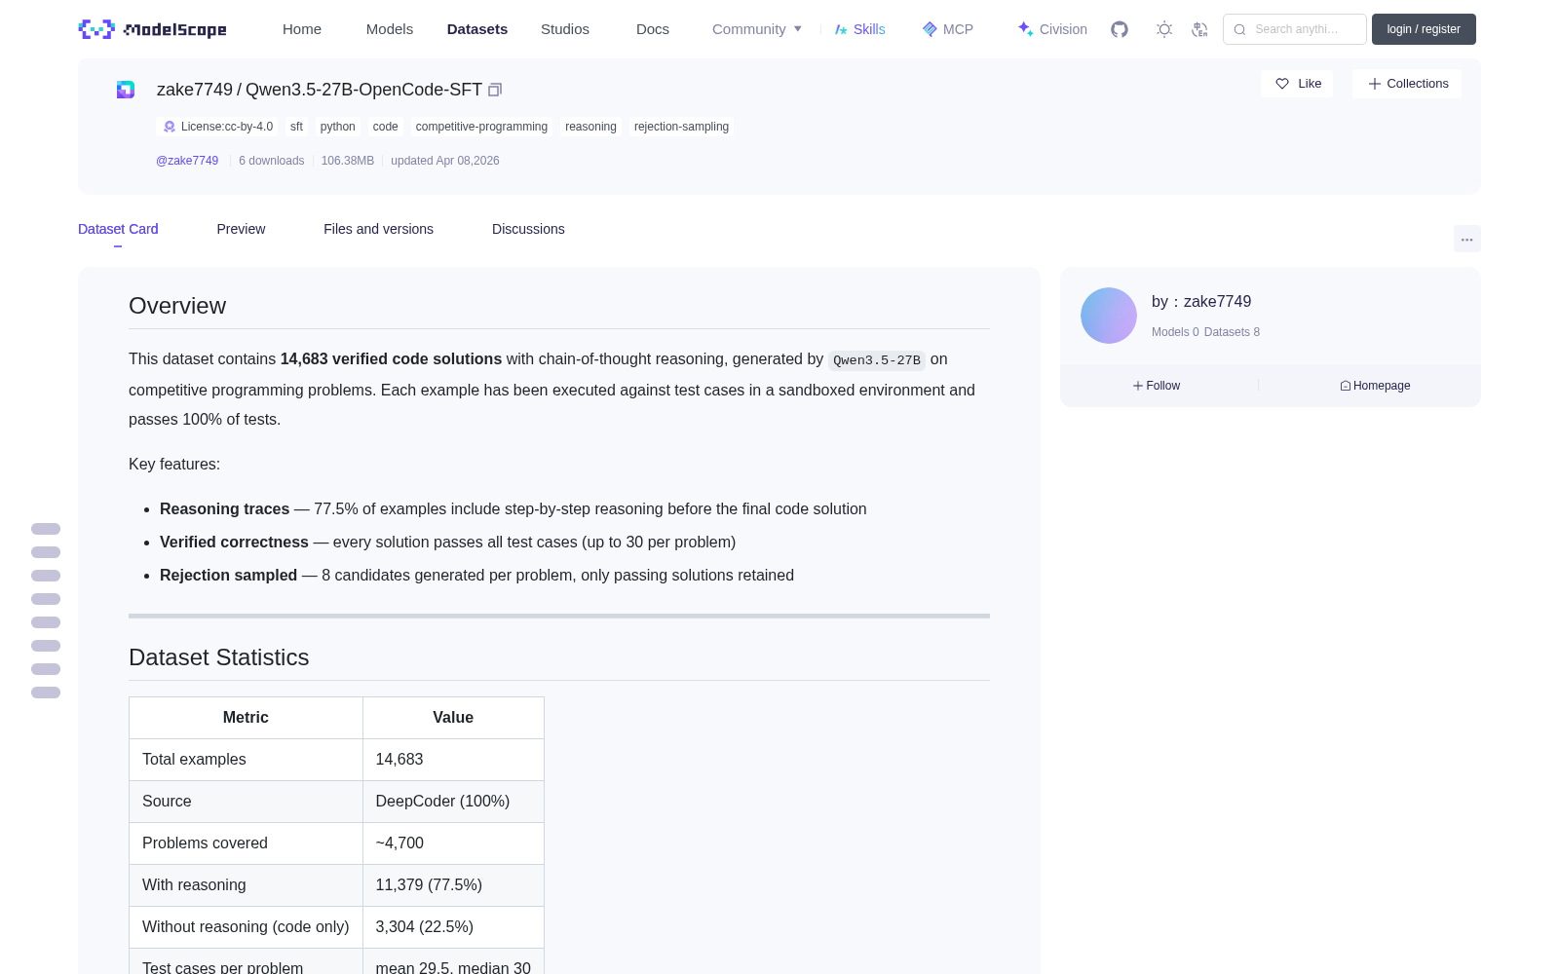Open the @zake7749 profile link
The image size is (1559, 974).
(187, 161)
